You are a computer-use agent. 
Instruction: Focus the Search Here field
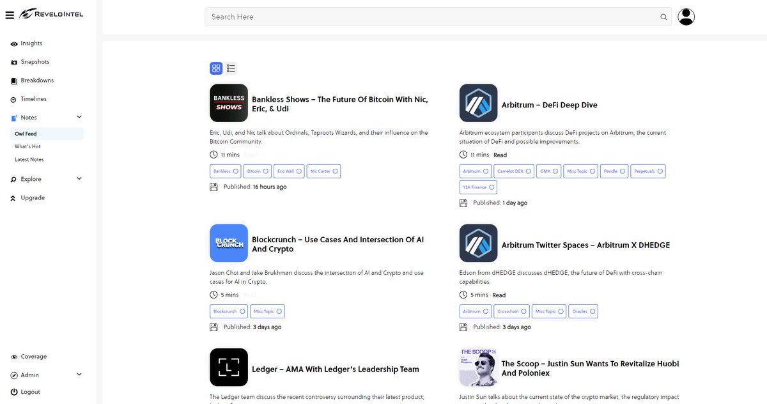[x=438, y=17]
